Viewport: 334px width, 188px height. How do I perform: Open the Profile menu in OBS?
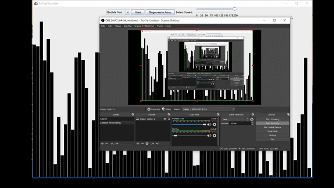pyautogui.click(x=128, y=26)
